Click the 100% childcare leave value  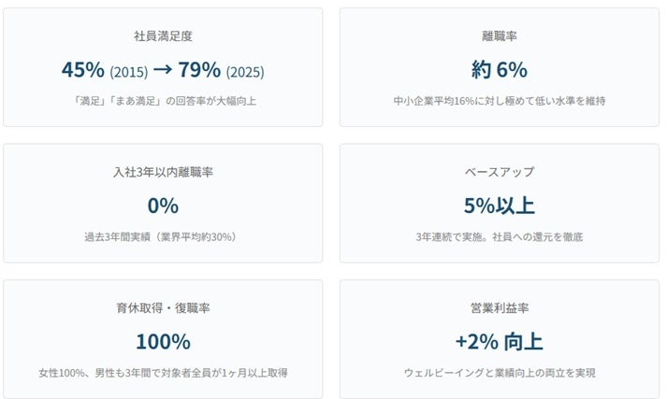163,341
